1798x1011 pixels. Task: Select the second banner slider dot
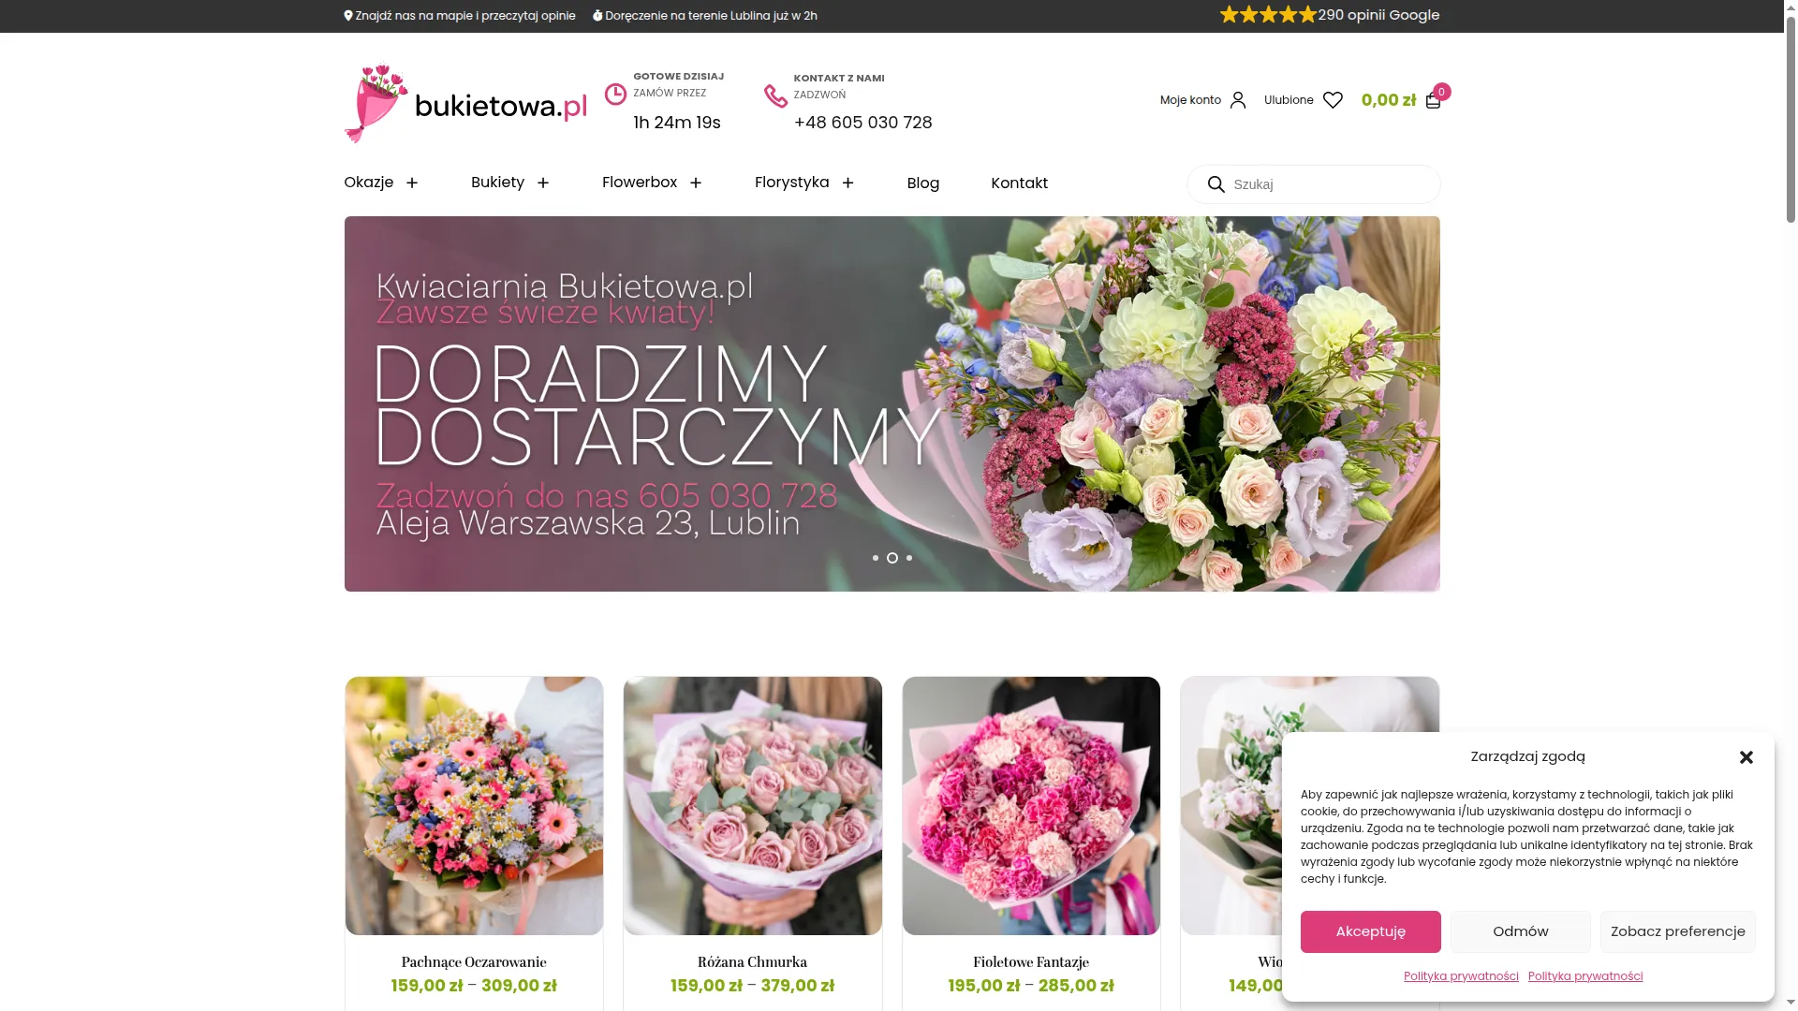click(892, 558)
